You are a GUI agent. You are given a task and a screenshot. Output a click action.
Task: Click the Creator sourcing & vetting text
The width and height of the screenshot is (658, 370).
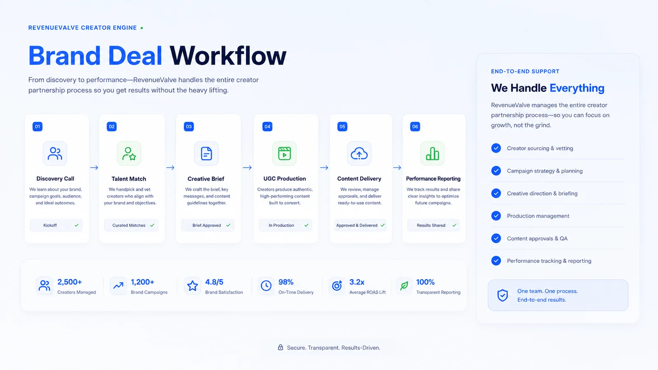[x=540, y=148]
